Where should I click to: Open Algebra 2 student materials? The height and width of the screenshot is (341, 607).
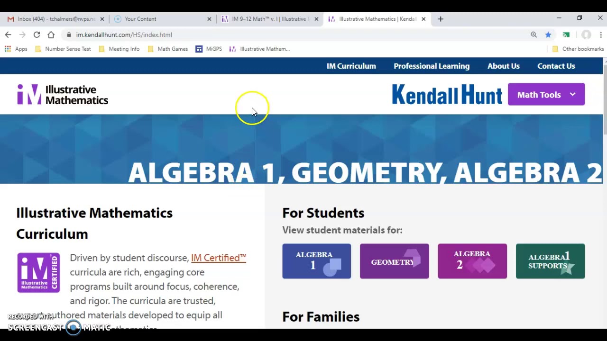pyautogui.click(x=472, y=261)
